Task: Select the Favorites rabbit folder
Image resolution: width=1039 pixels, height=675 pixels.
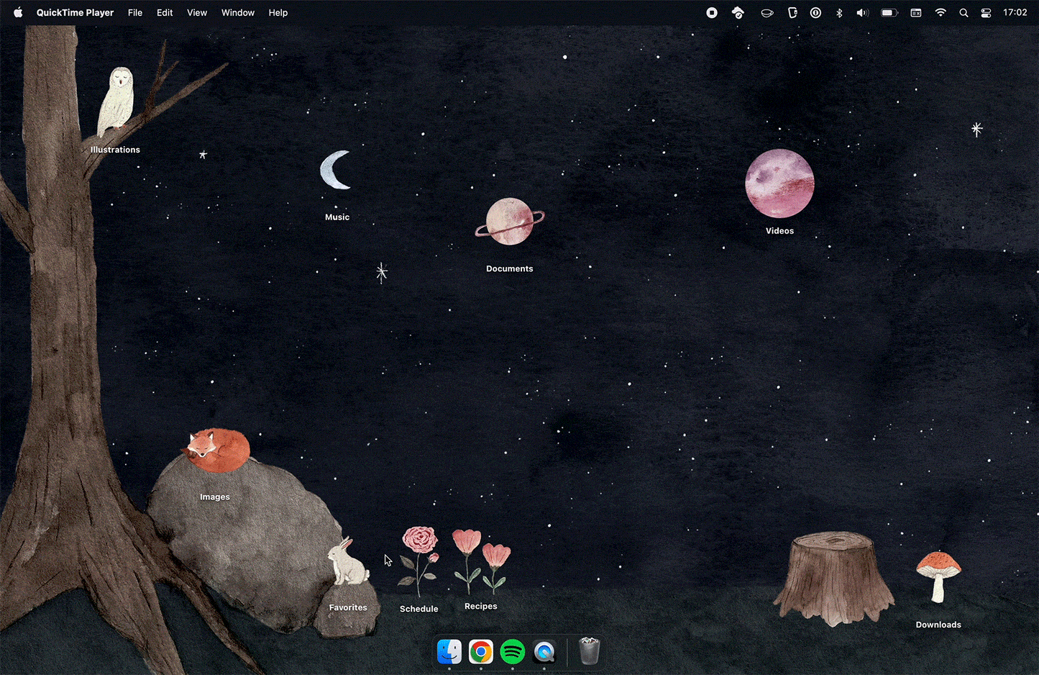Action: 348,562
